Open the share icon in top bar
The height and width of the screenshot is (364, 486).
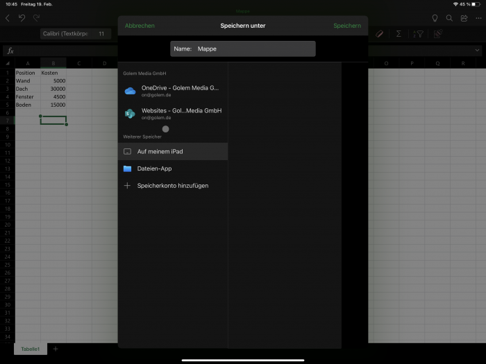464,18
